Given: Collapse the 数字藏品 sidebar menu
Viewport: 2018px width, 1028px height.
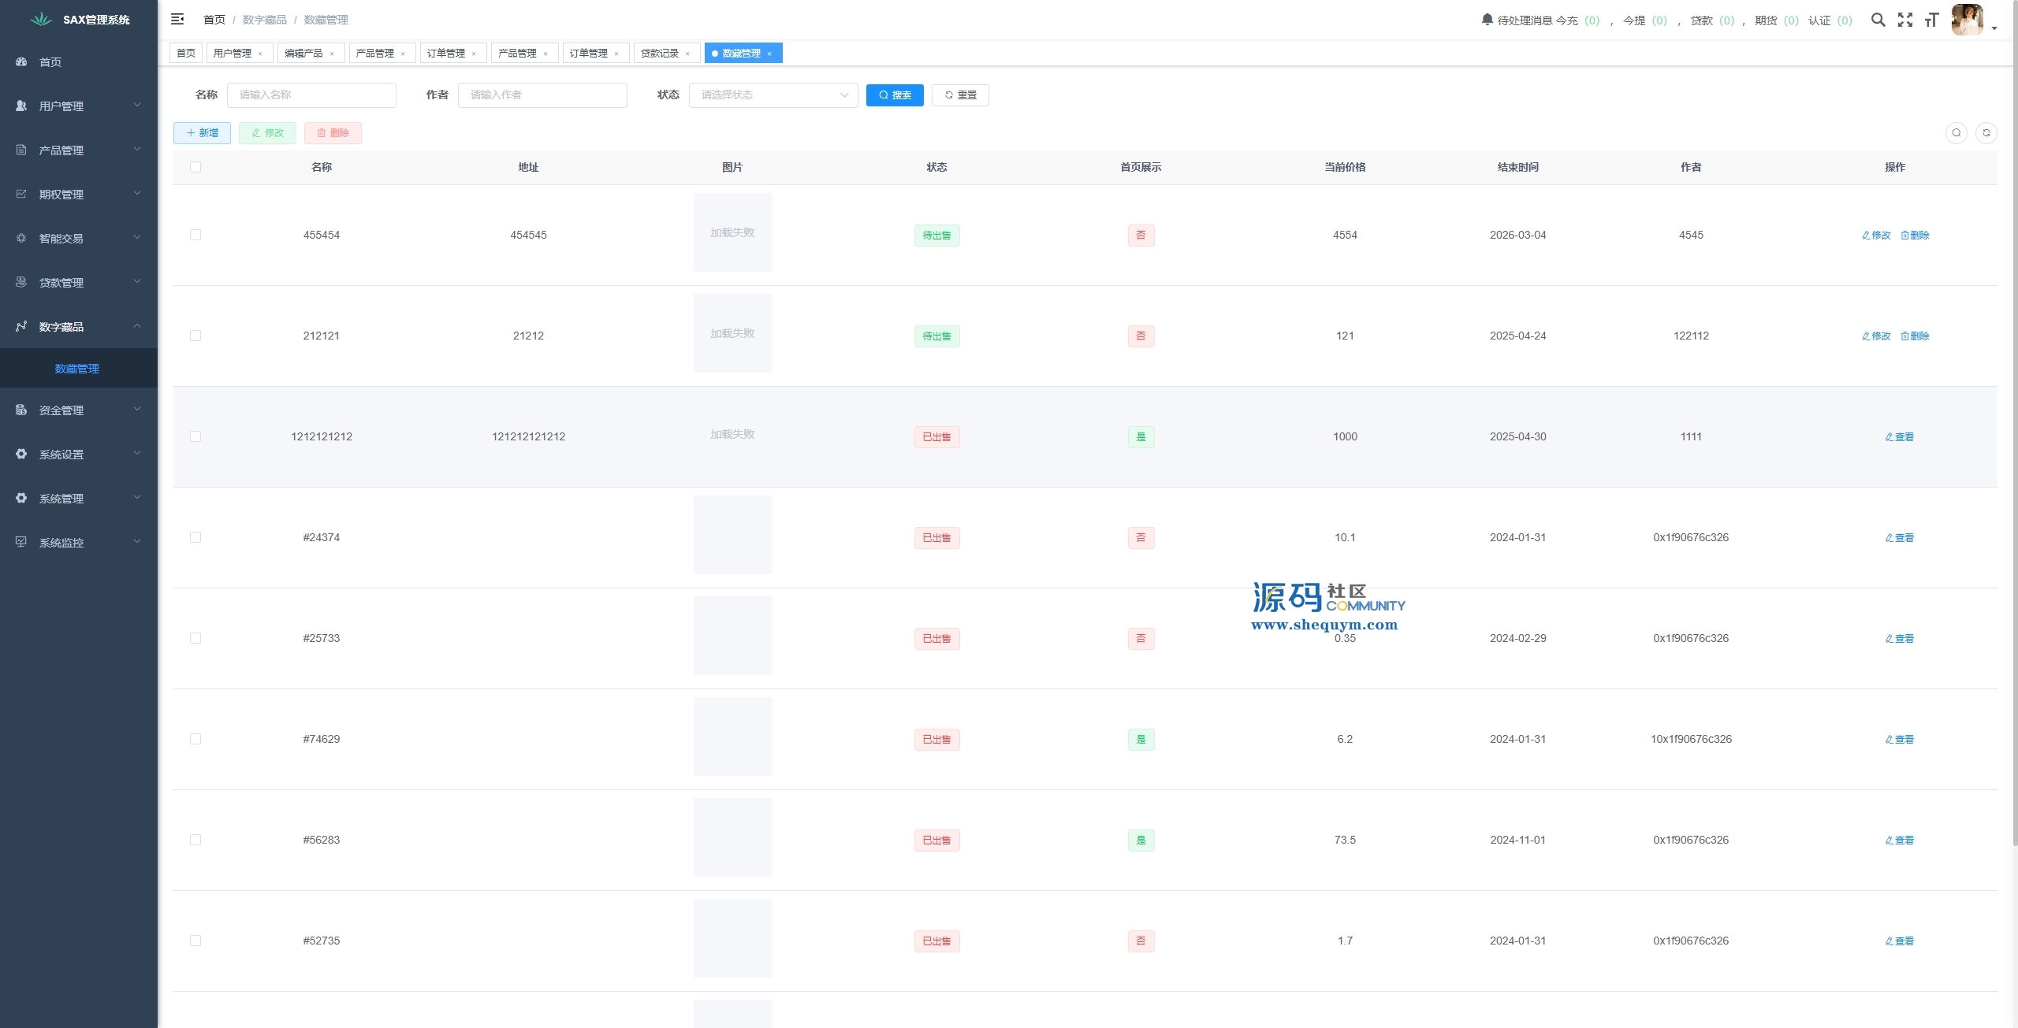Looking at the screenshot, I should pos(78,326).
